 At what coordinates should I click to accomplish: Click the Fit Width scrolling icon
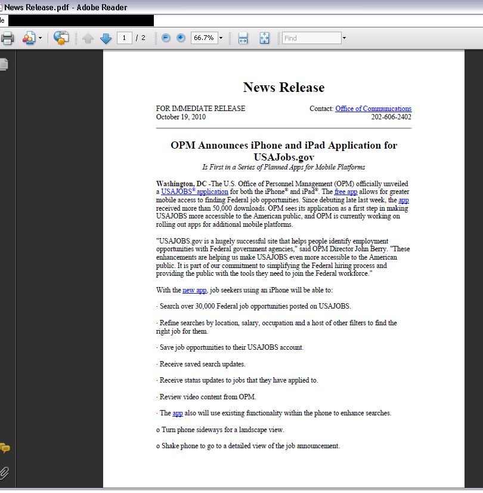pyautogui.click(x=243, y=38)
